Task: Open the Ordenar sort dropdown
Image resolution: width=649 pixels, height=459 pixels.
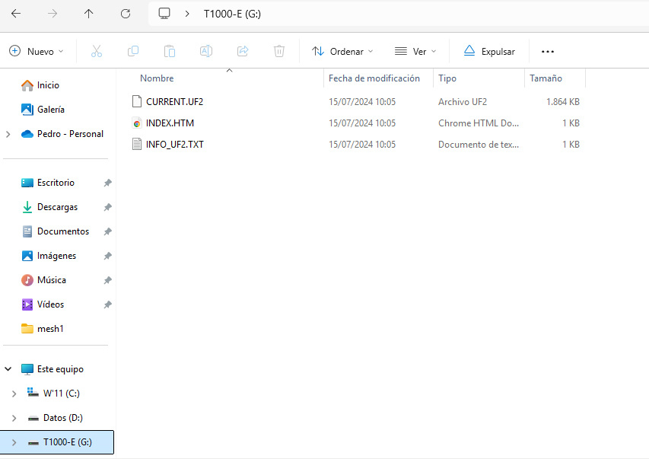Action: pos(342,51)
